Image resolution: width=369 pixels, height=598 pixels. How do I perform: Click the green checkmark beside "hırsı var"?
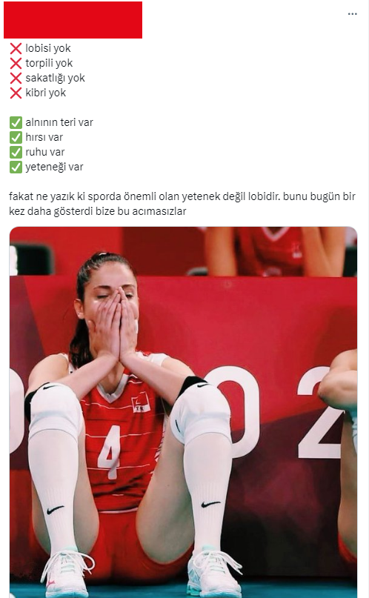tap(16, 138)
